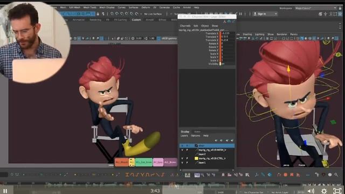Select the layer2 row

(x=207, y=154)
